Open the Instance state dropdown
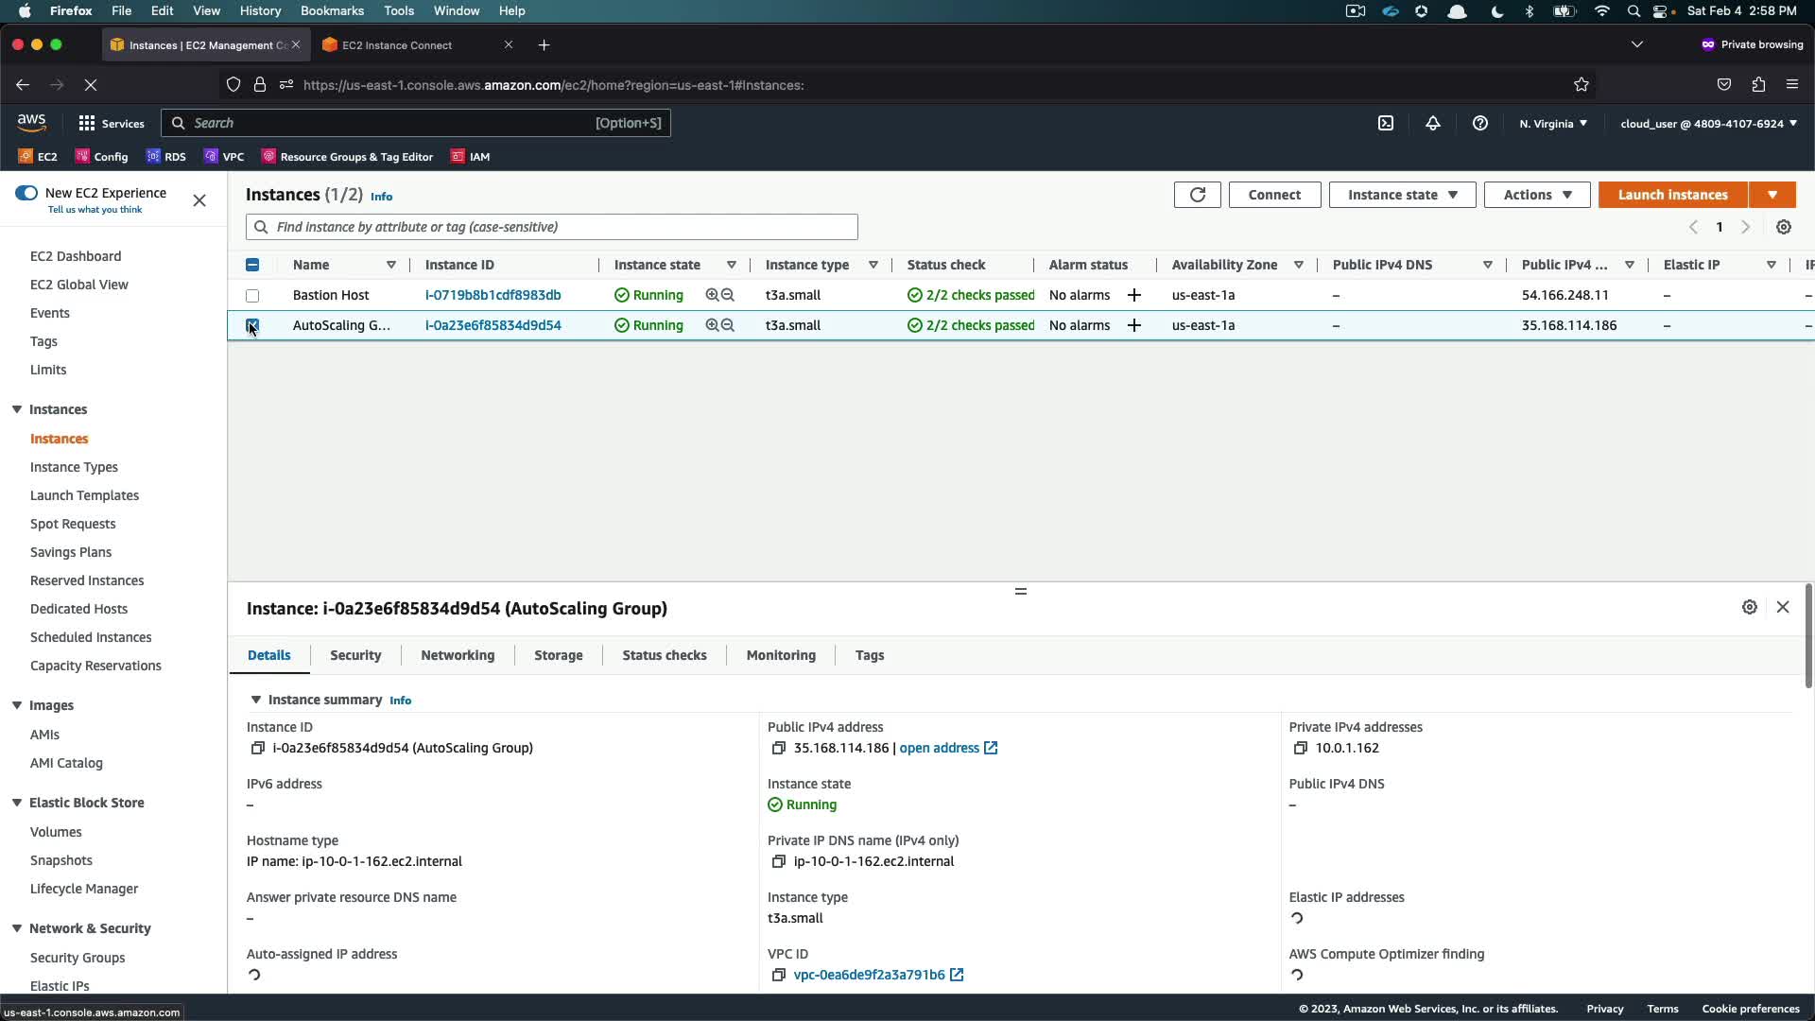This screenshot has width=1815, height=1021. [1402, 195]
